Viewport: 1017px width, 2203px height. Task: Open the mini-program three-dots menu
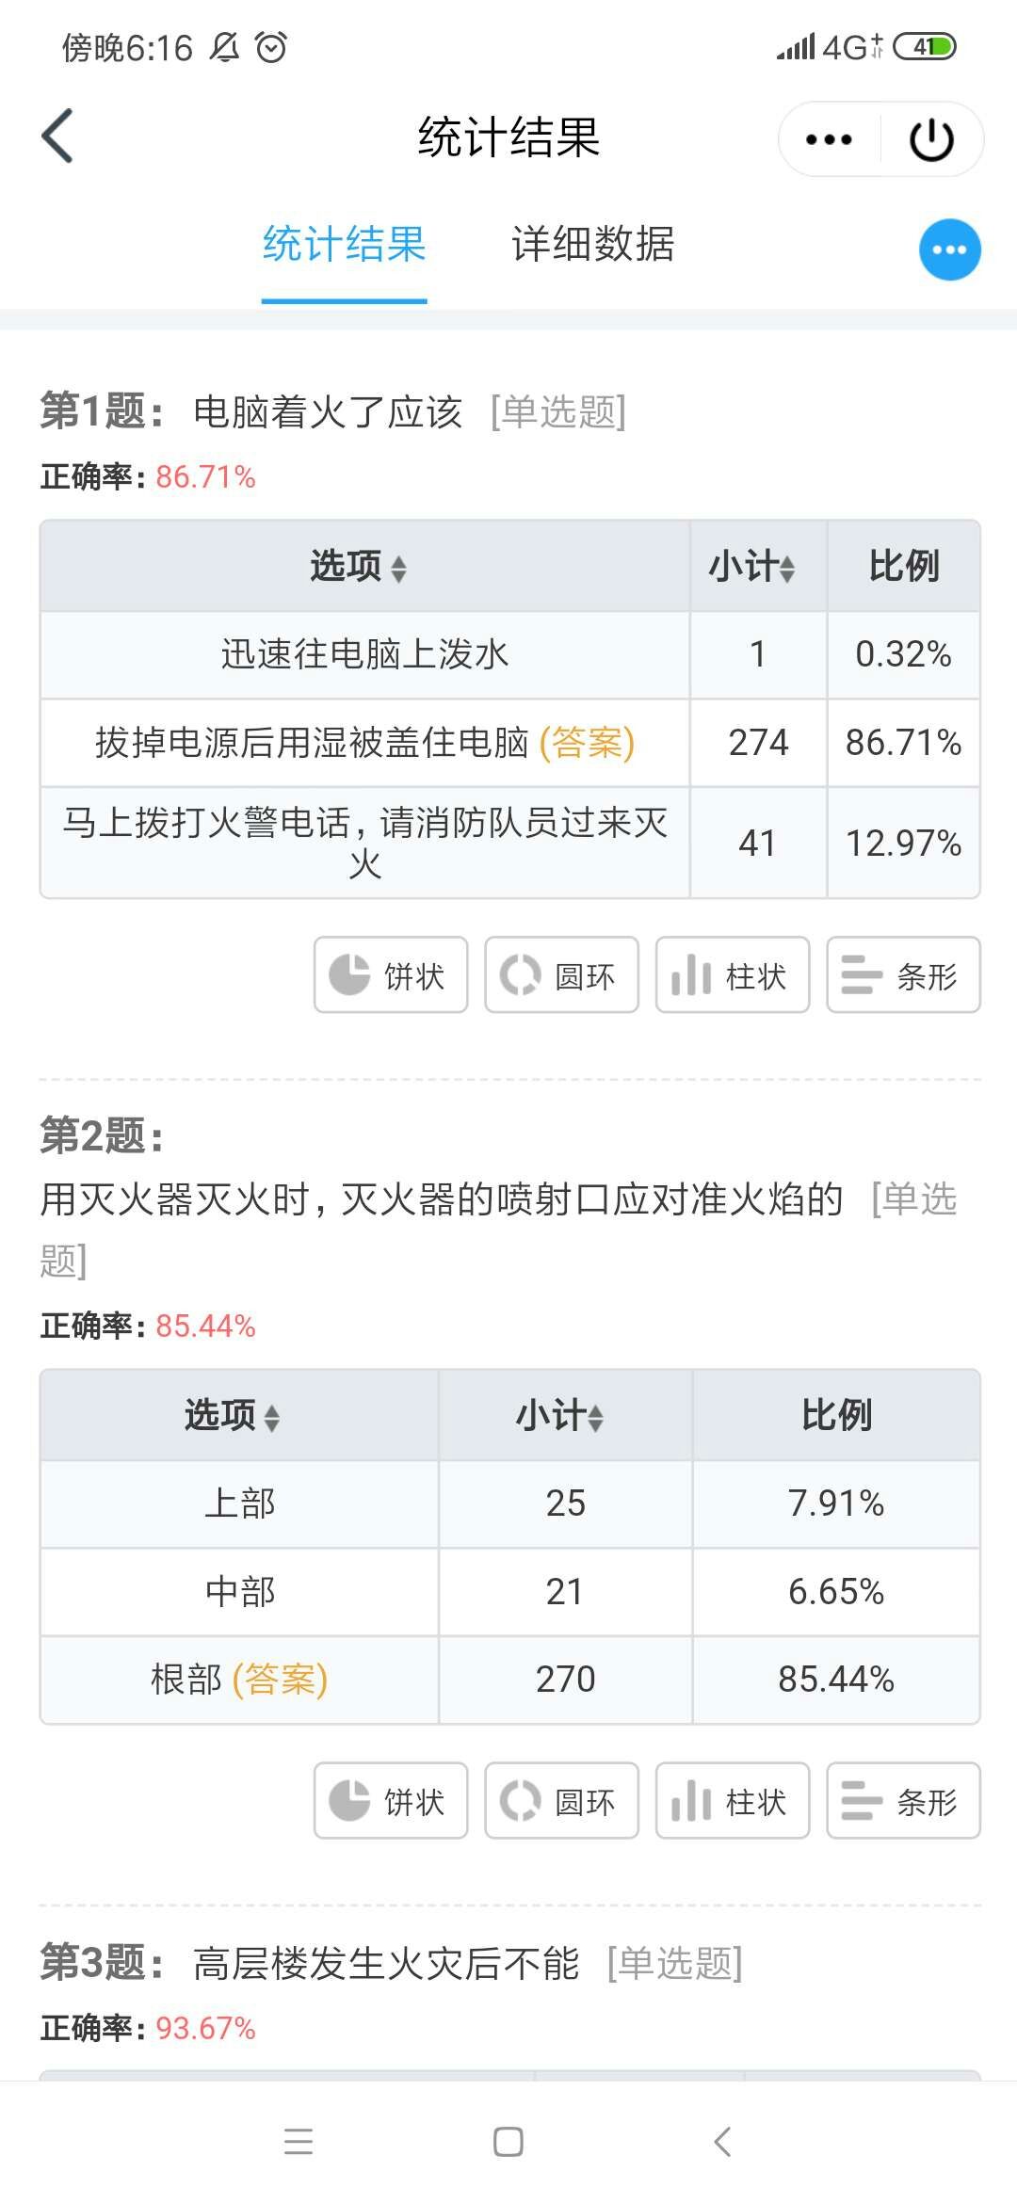click(829, 139)
